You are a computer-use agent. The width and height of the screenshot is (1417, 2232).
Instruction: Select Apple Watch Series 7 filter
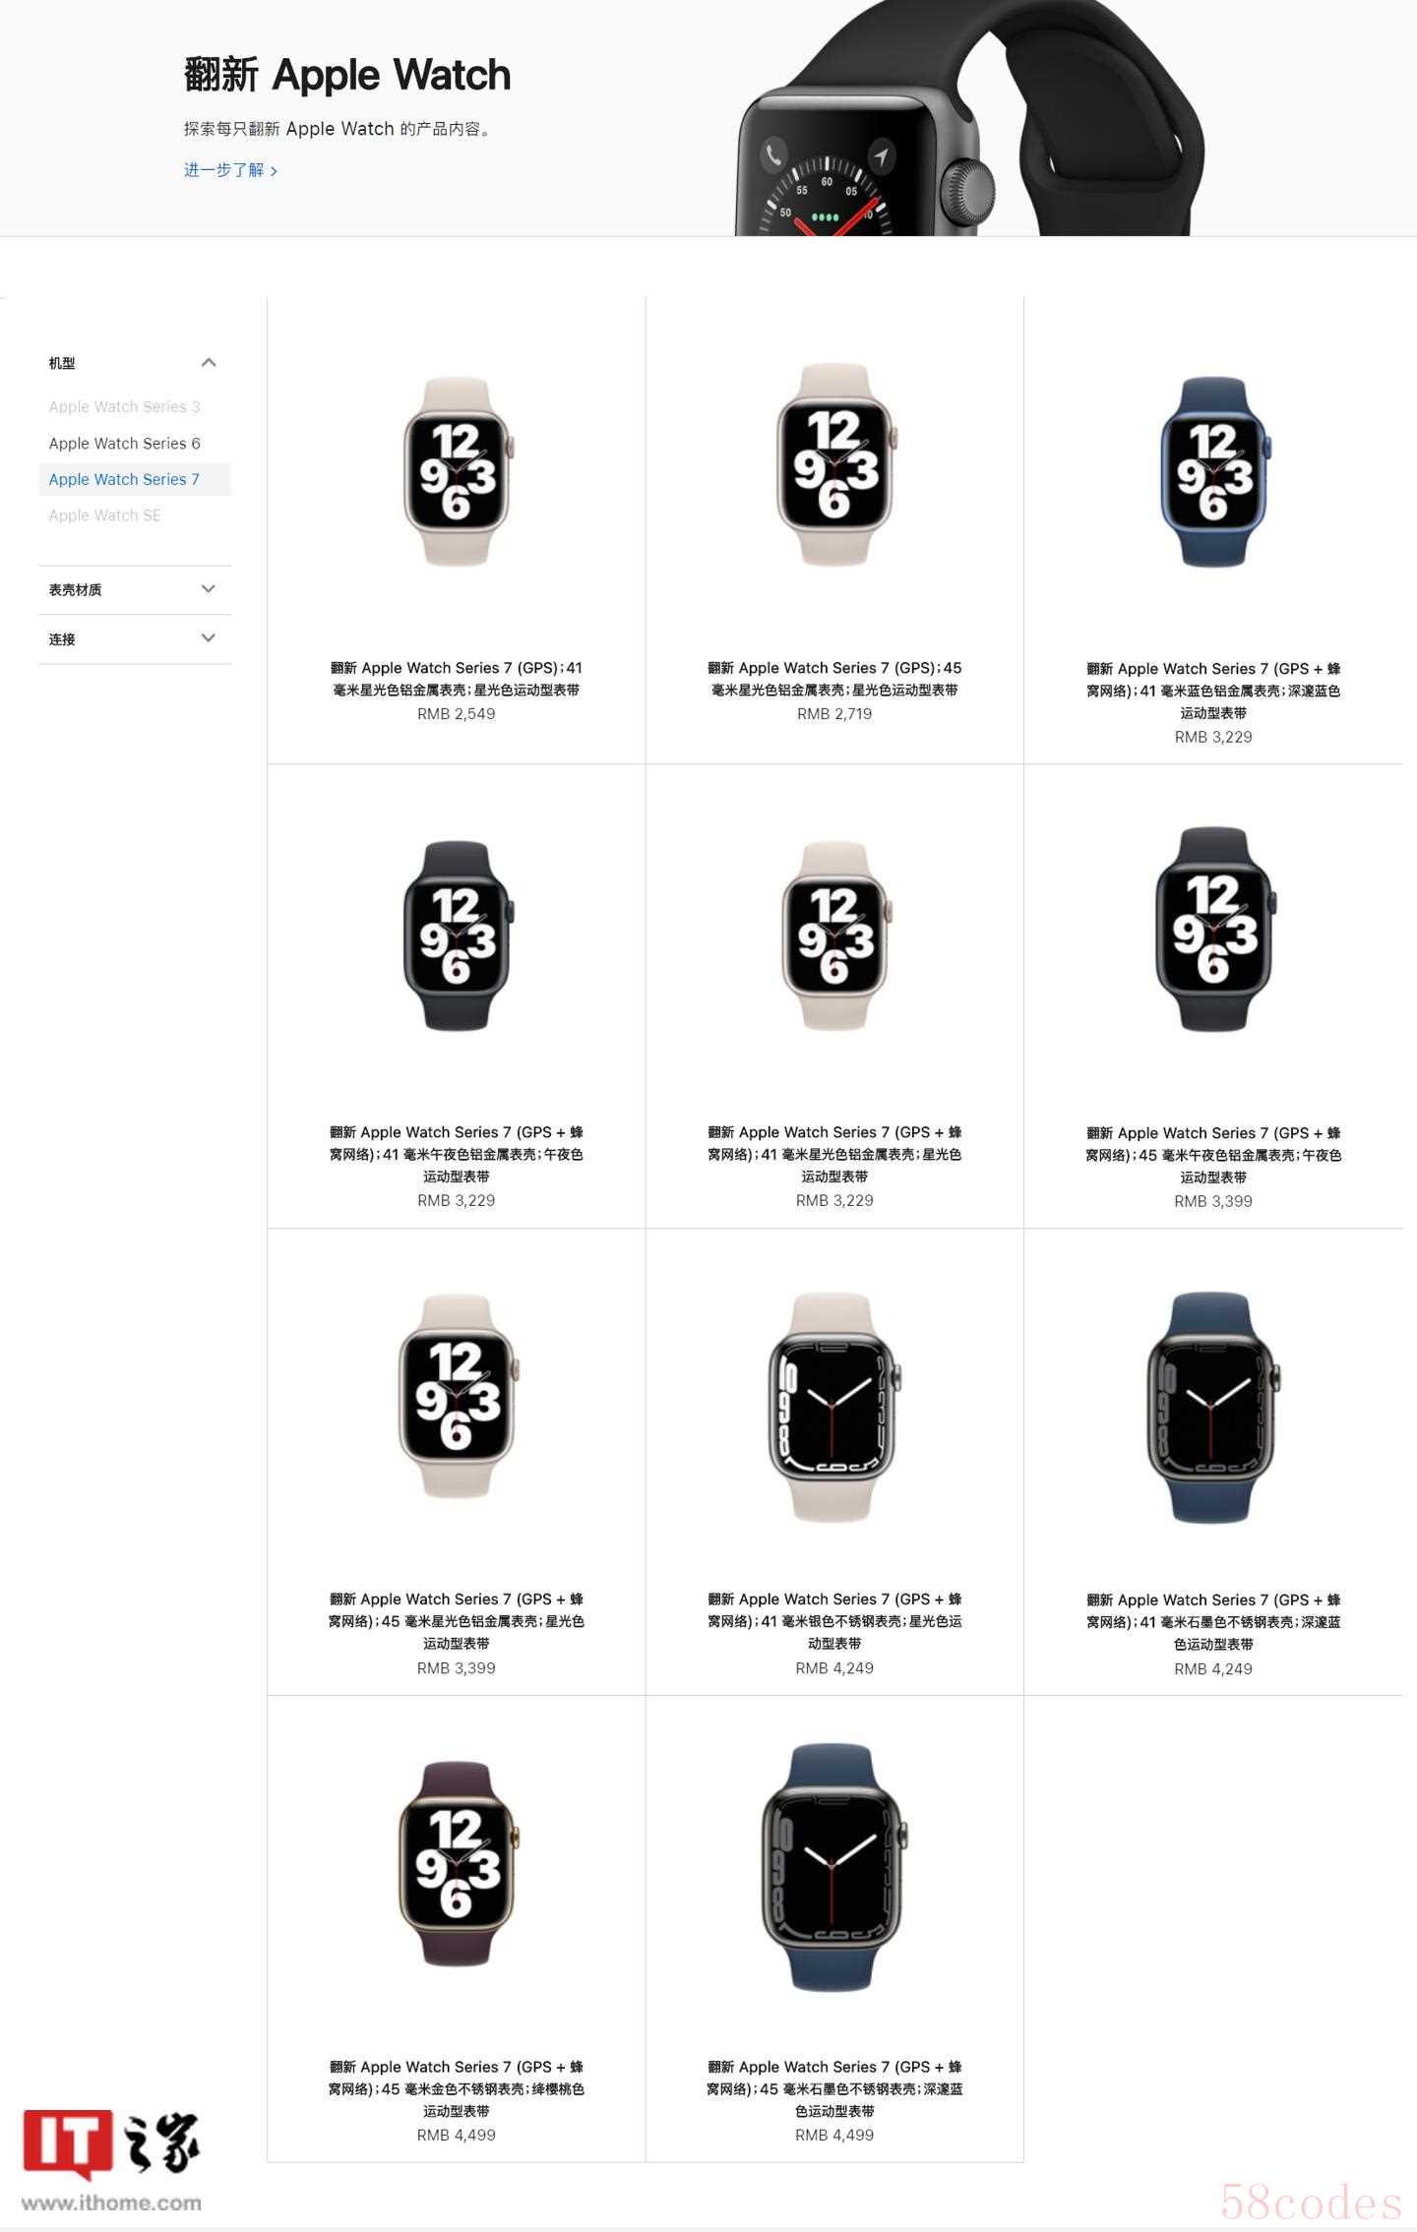(124, 480)
